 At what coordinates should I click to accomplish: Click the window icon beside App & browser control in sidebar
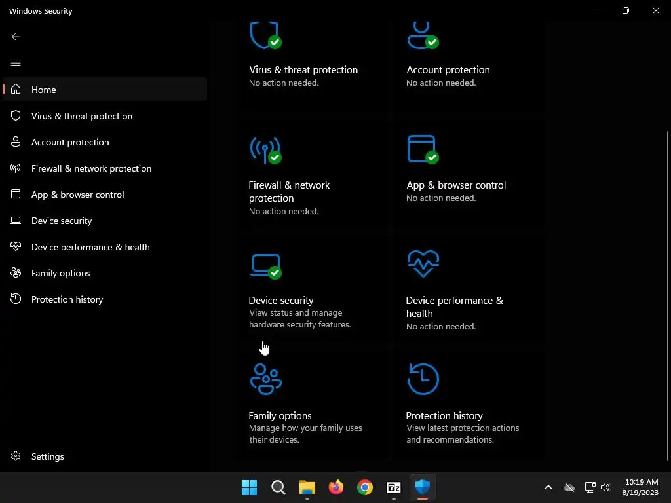[16, 194]
